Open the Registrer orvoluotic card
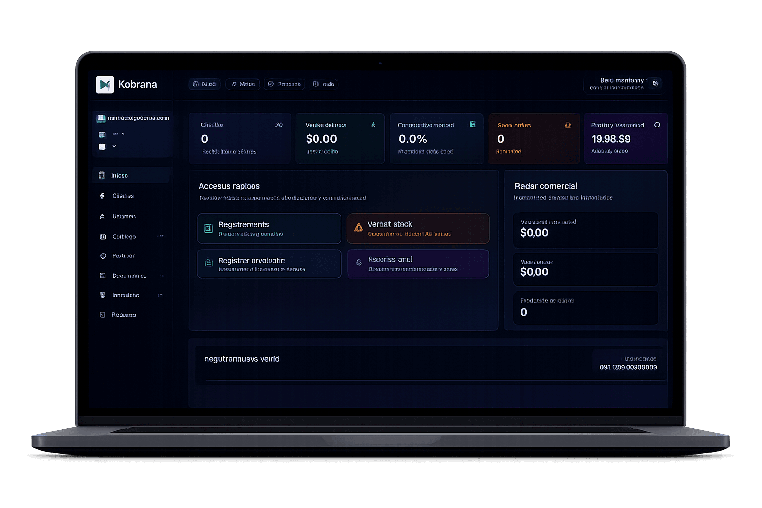 pos(269,264)
